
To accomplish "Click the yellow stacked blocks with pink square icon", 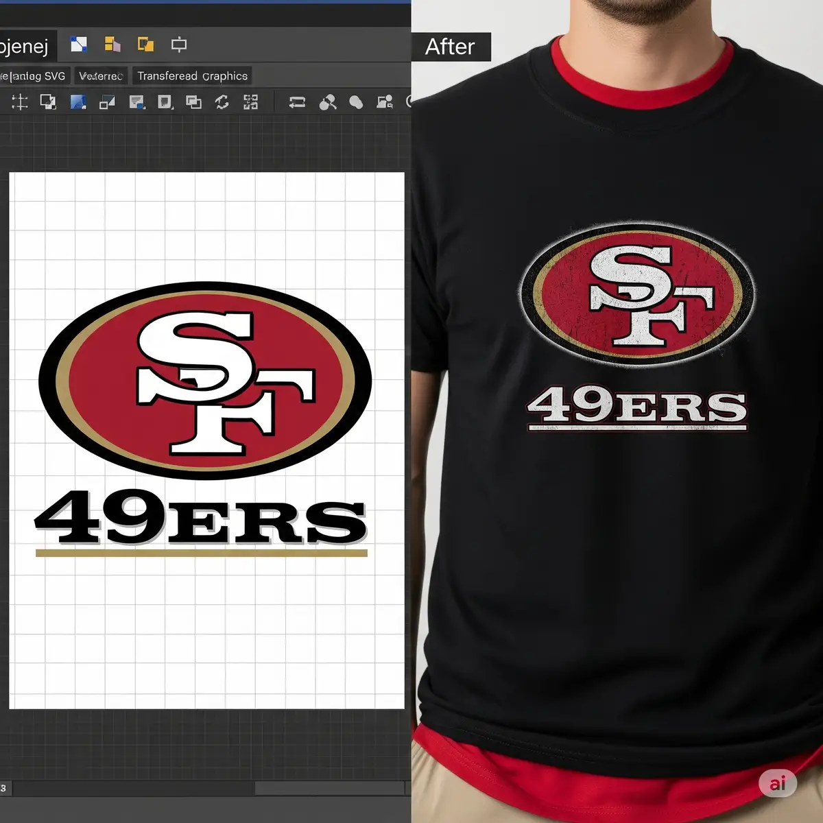I will coord(112,45).
